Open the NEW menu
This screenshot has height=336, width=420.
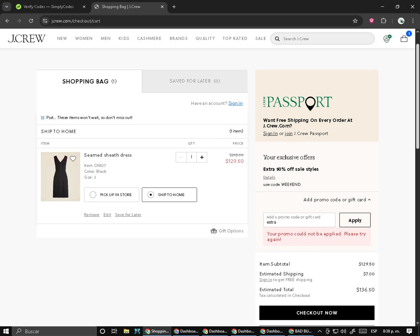click(x=62, y=38)
